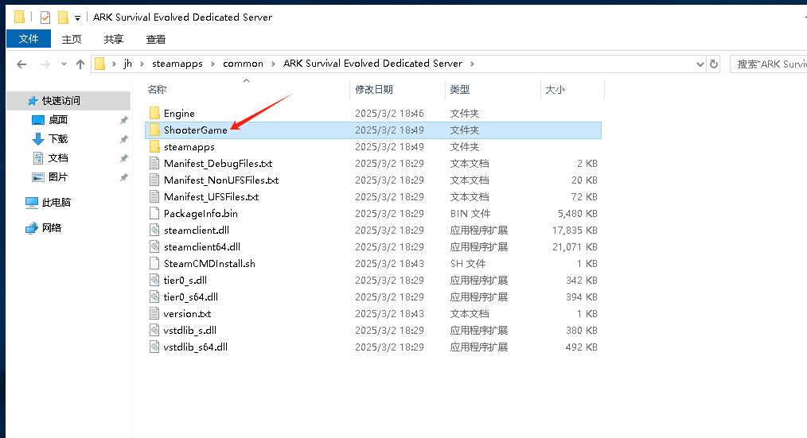807x438 pixels.
Task: Switch to the 共享 ribbon tab
Action: click(x=114, y=39)
